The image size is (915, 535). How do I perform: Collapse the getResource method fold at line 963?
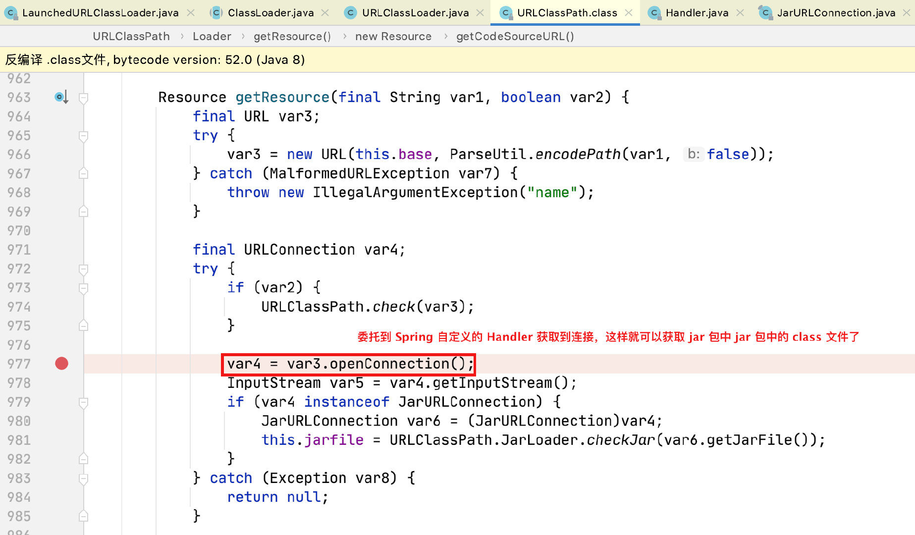coord(84,98)
